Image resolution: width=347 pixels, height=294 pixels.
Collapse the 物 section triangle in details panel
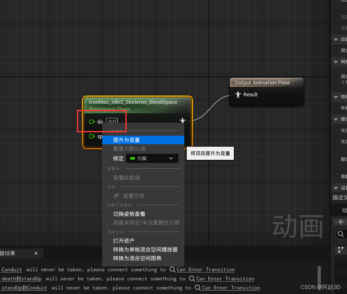[x=336, y=97]
